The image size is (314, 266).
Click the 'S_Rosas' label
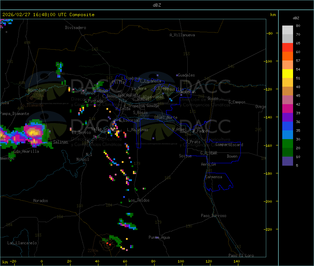point(140,113)
